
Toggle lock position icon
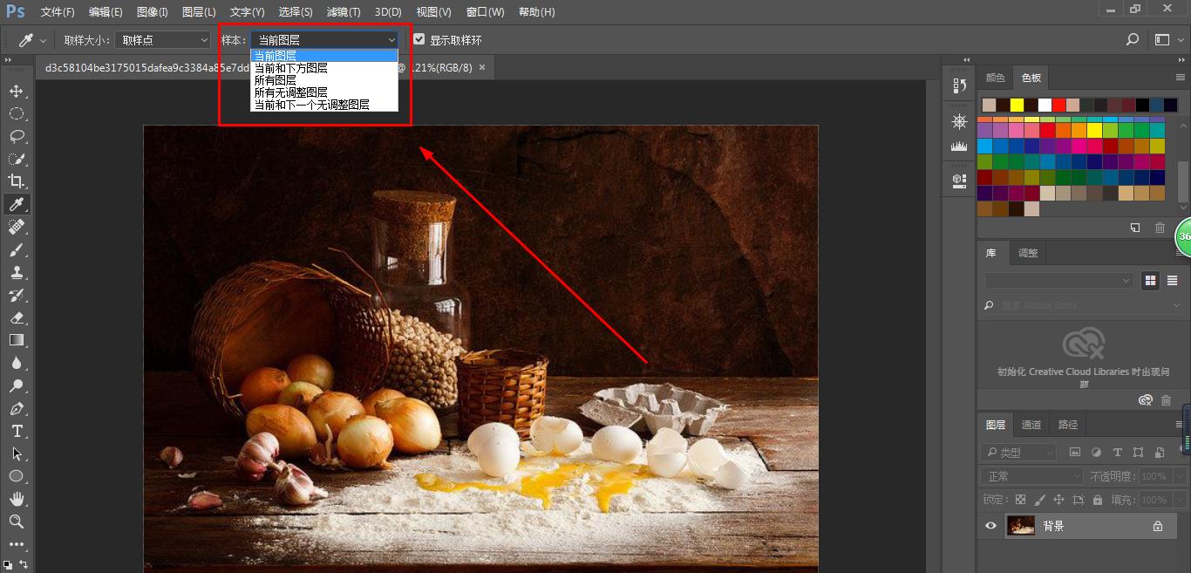[1059, 500]
